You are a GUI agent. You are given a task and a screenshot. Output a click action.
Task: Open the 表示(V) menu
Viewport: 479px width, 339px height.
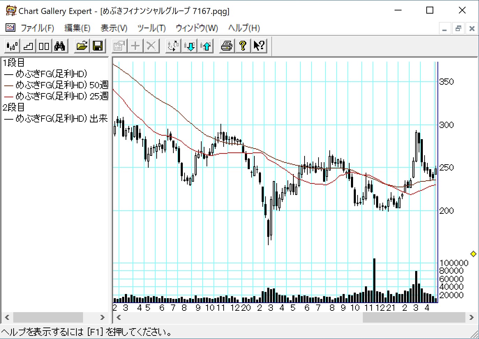click(114, 28)
